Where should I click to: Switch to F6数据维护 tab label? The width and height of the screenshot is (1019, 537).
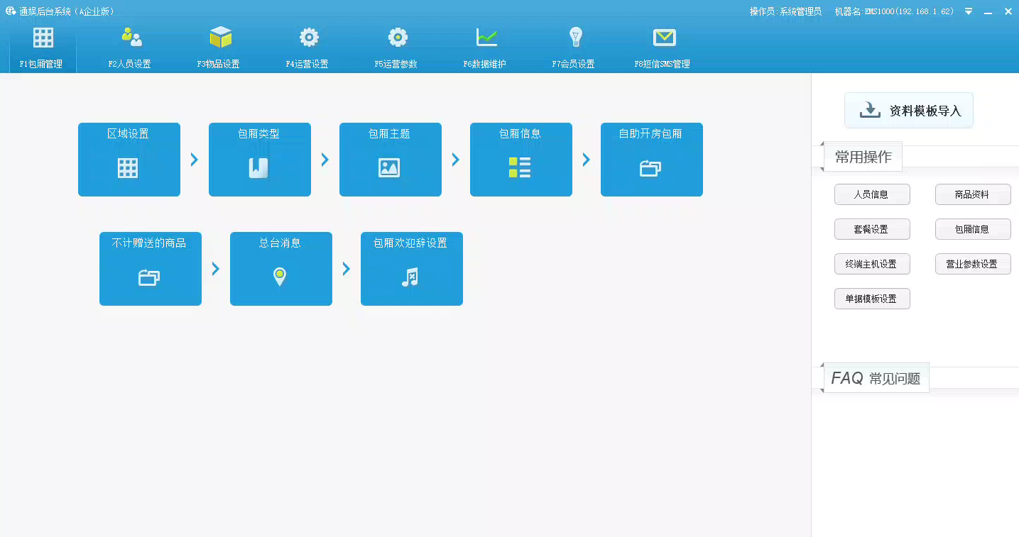[x=484, y=64]
